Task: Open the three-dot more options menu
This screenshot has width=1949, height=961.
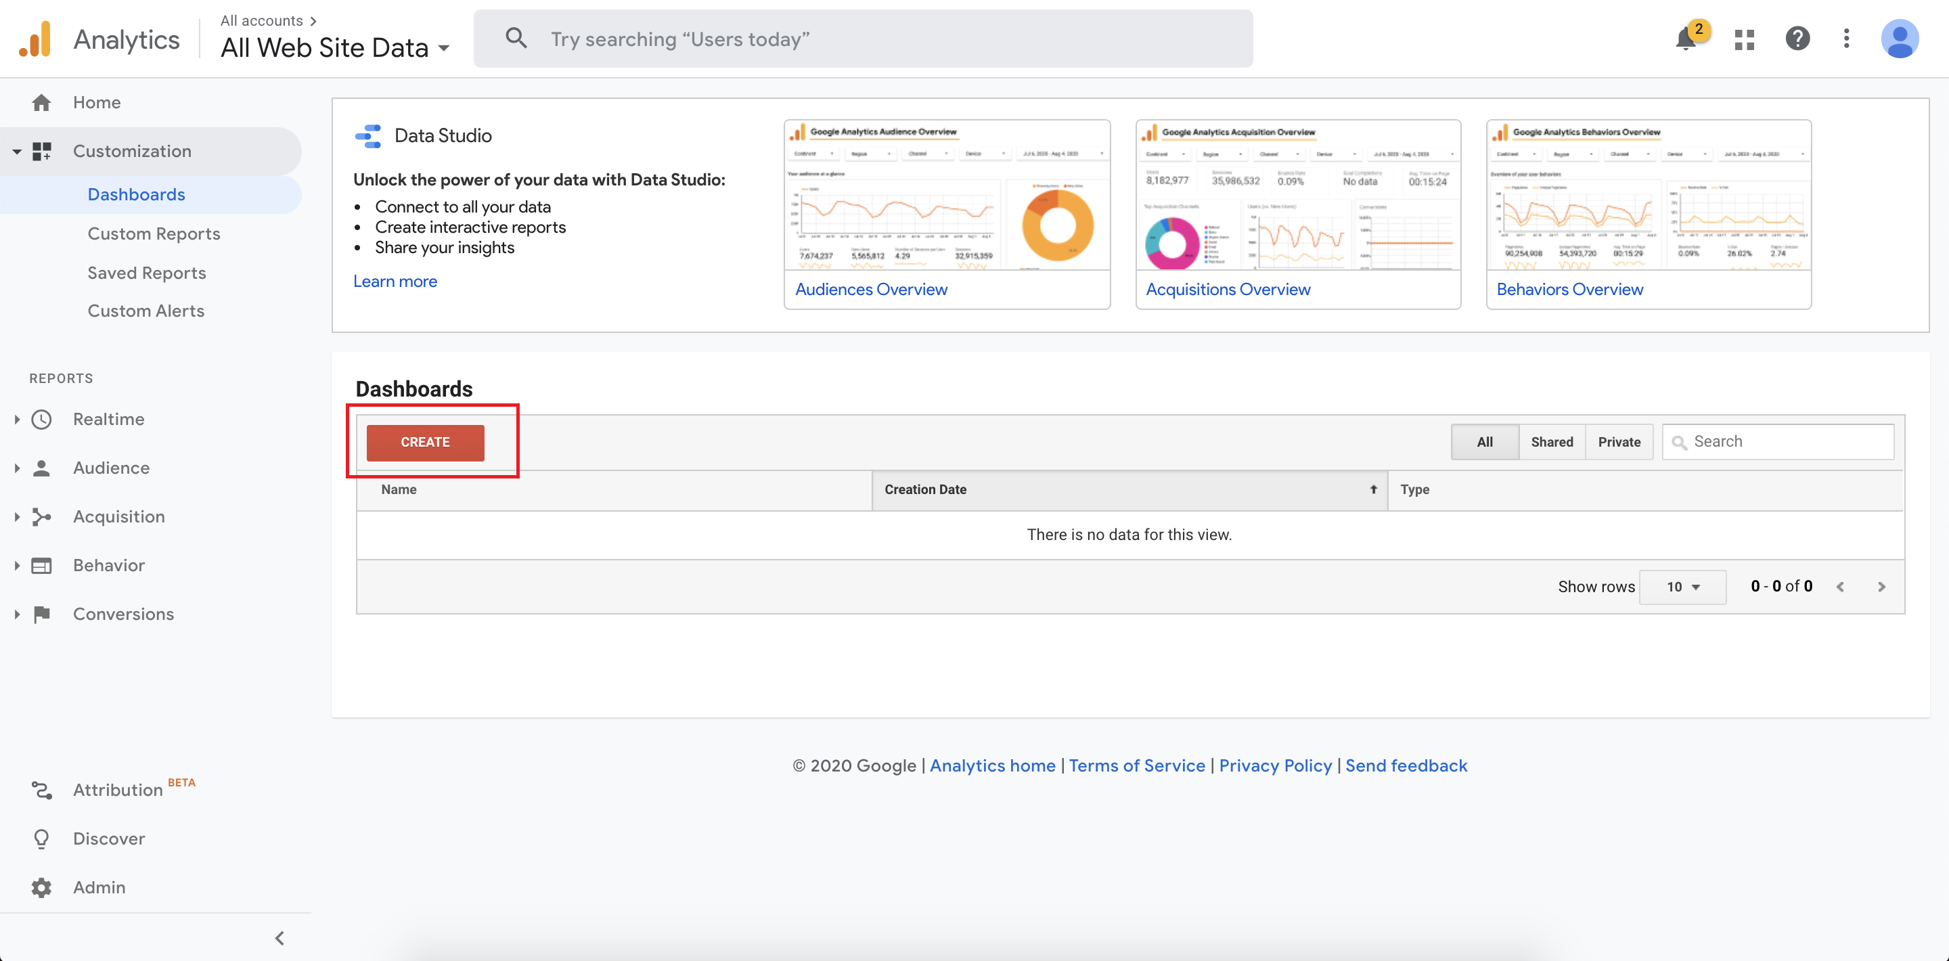Action: [x=1846, y=39]
